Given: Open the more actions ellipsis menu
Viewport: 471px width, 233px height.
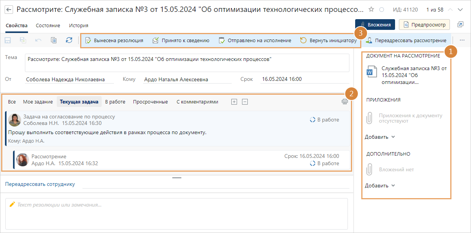Looking at the screenshot, I should 462,40.
